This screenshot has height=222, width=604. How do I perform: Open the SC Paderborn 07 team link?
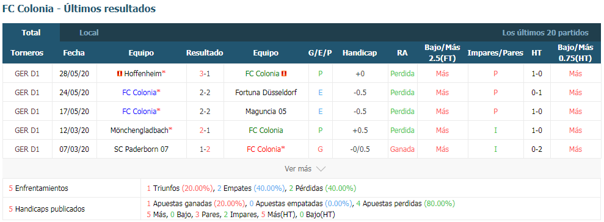click(141, 149)
